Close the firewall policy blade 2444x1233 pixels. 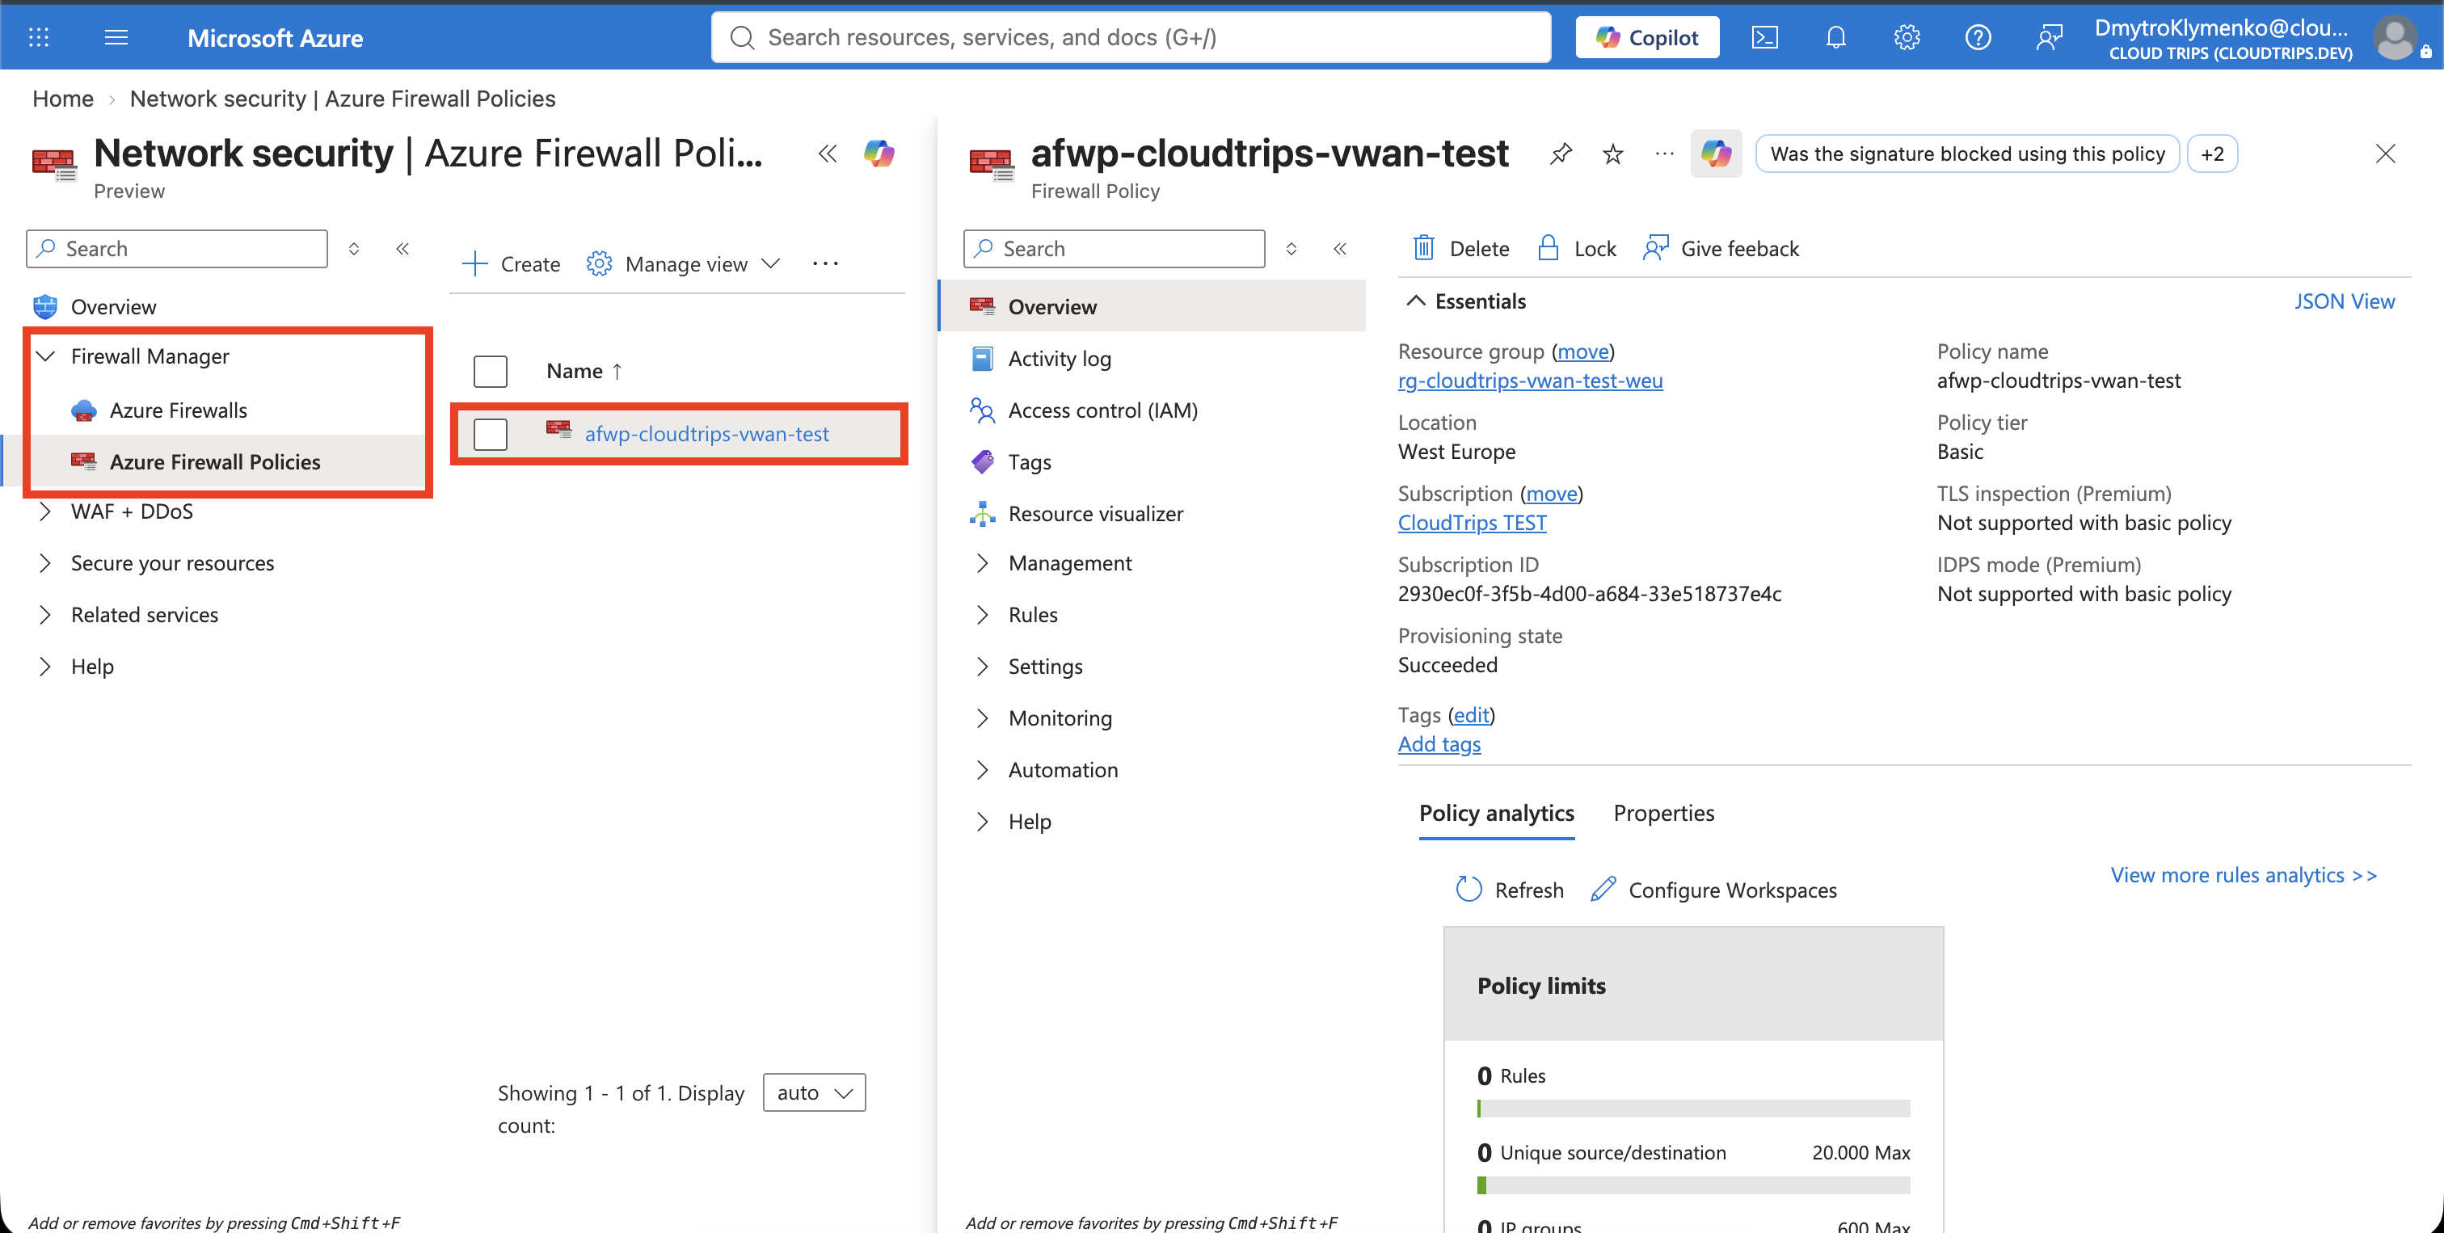(2385, 154)
